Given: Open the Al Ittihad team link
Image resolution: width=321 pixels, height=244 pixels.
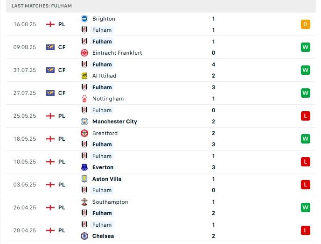Looking at the screenshot, I should coord(104,76).
